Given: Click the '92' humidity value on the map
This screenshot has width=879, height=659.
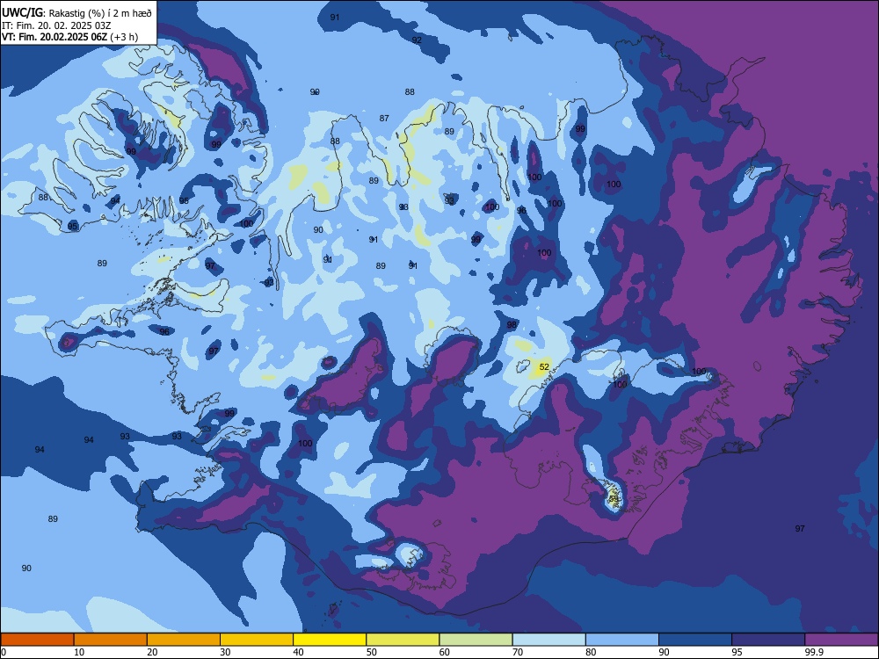Looking at the screenshot, I should 417,40.
